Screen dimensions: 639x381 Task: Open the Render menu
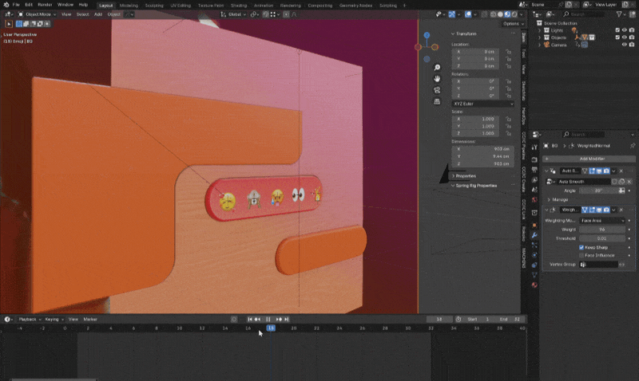[x=46, y=5]
